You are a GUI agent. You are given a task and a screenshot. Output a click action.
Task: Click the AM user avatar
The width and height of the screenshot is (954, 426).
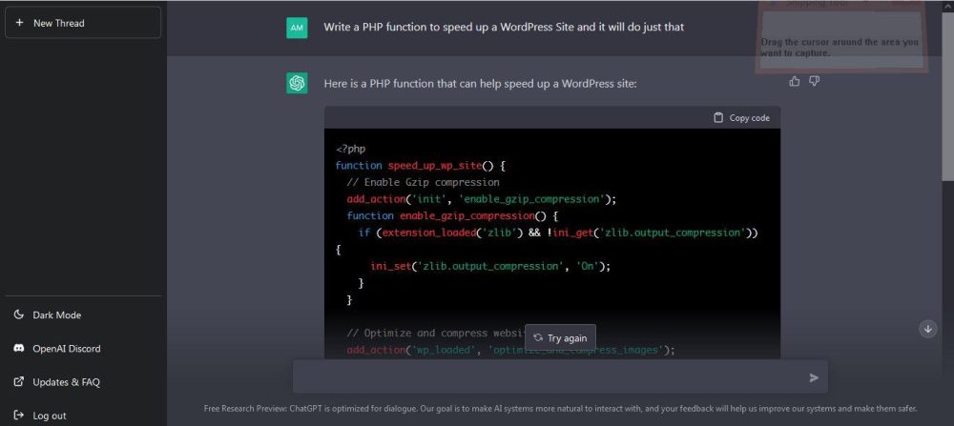297,28
